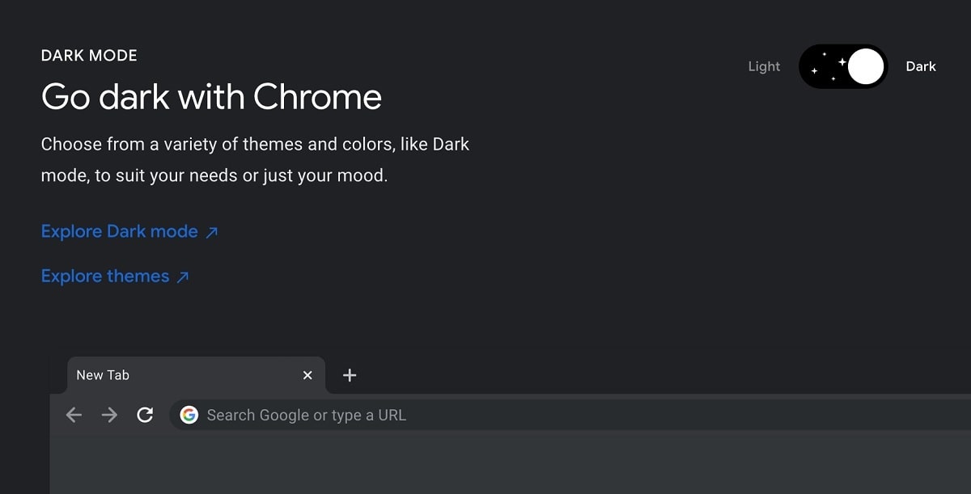
Task: Open the Explore themes link
Action: tap(115, 277)
